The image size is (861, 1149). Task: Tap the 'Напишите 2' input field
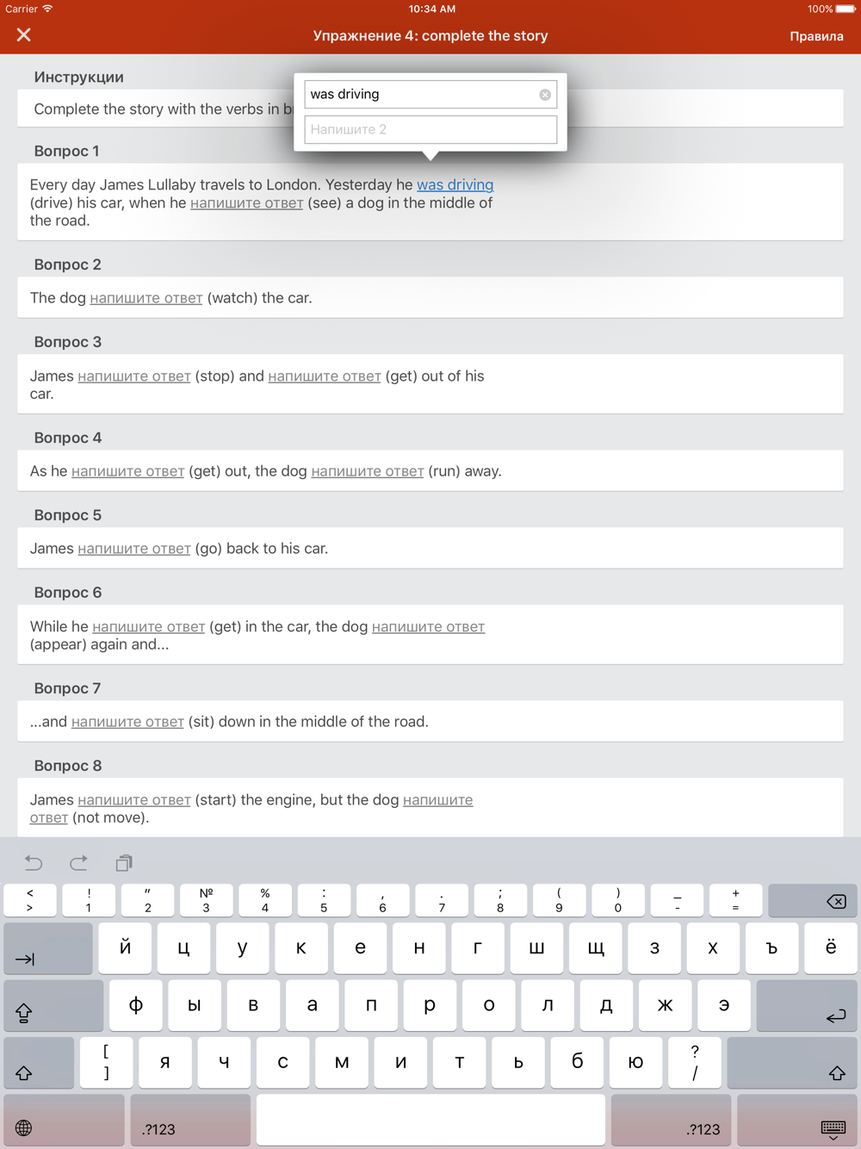coord(430,129)
